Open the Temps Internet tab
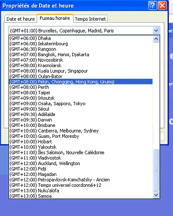The height and width of the screenshot is (216, 173). (91, 19)
